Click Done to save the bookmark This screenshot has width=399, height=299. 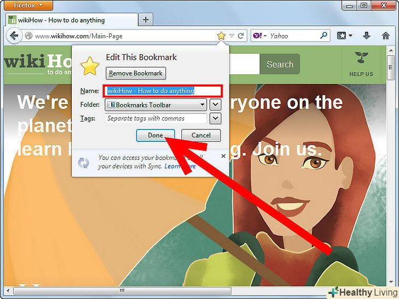(x=156, y=135)
